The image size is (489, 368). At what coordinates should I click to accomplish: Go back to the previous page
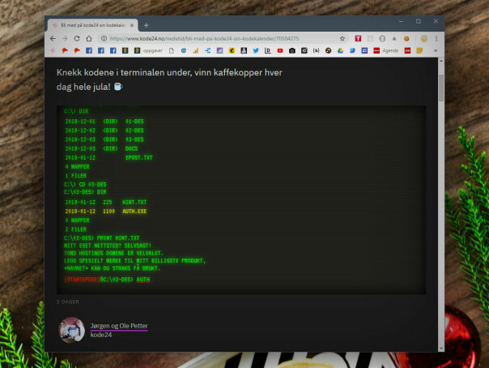[53, 38]
